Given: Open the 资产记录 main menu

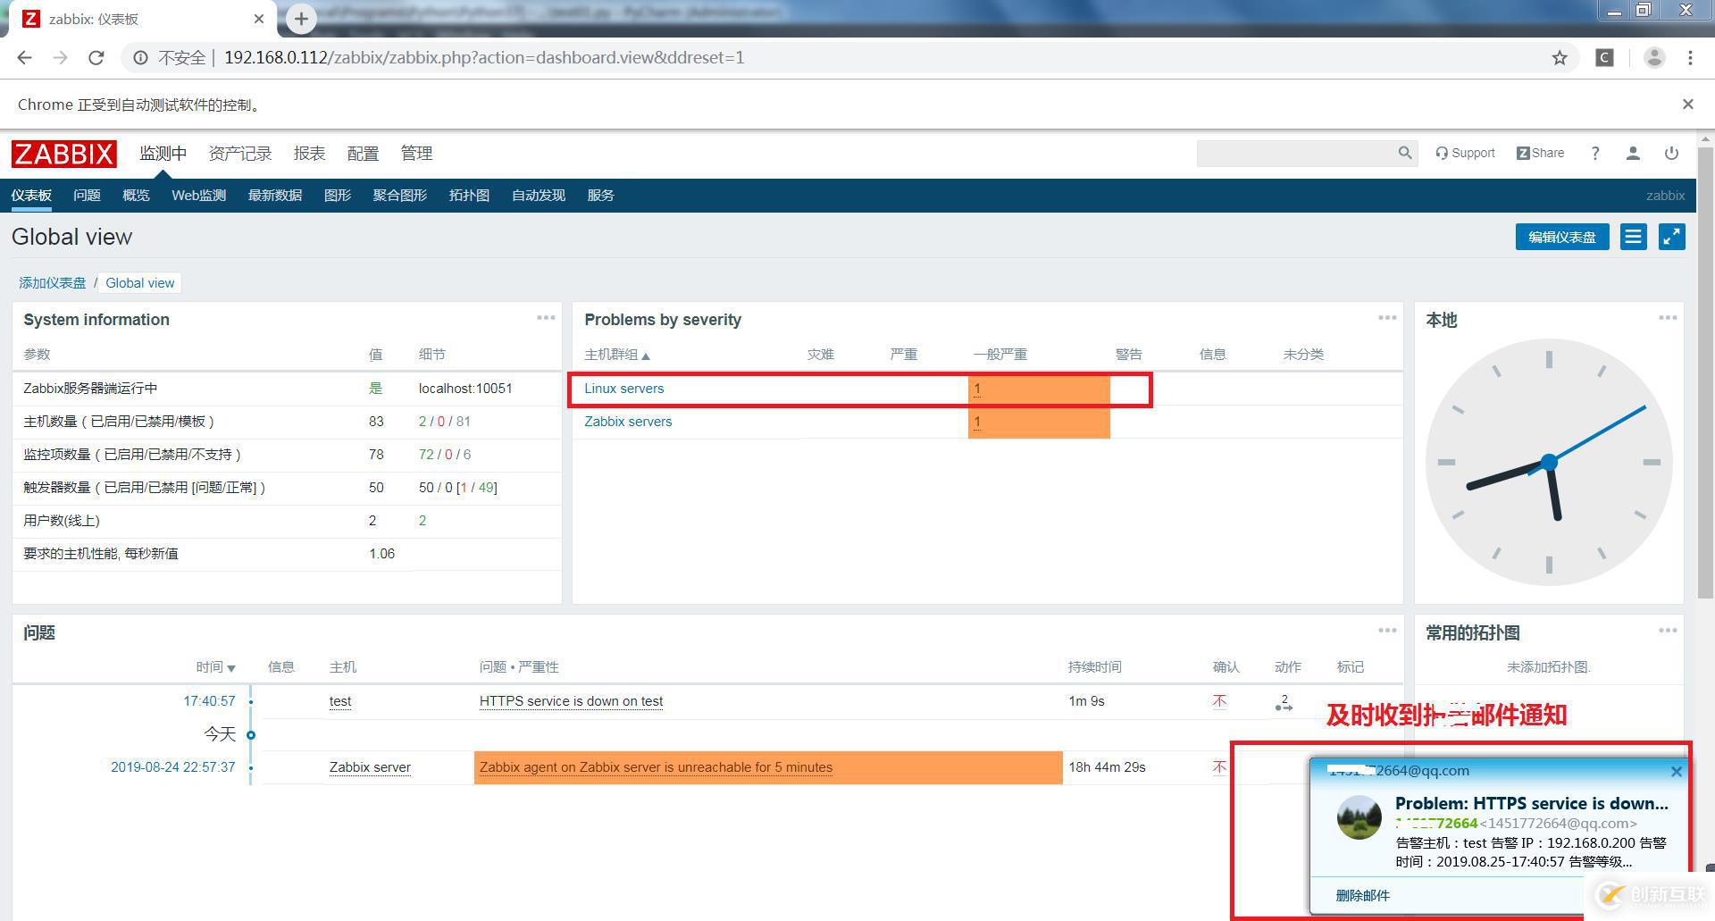Looking at the screenshot, I should 240,154.
